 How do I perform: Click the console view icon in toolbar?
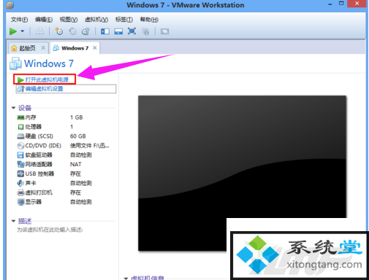(x=164, y=31)
